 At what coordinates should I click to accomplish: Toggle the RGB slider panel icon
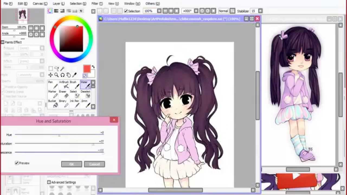click(x=56, y=11)
